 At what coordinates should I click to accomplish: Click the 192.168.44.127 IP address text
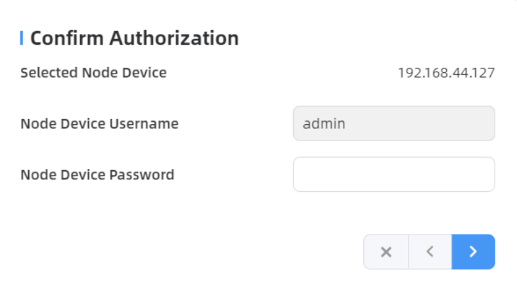(x=446, y=72)
